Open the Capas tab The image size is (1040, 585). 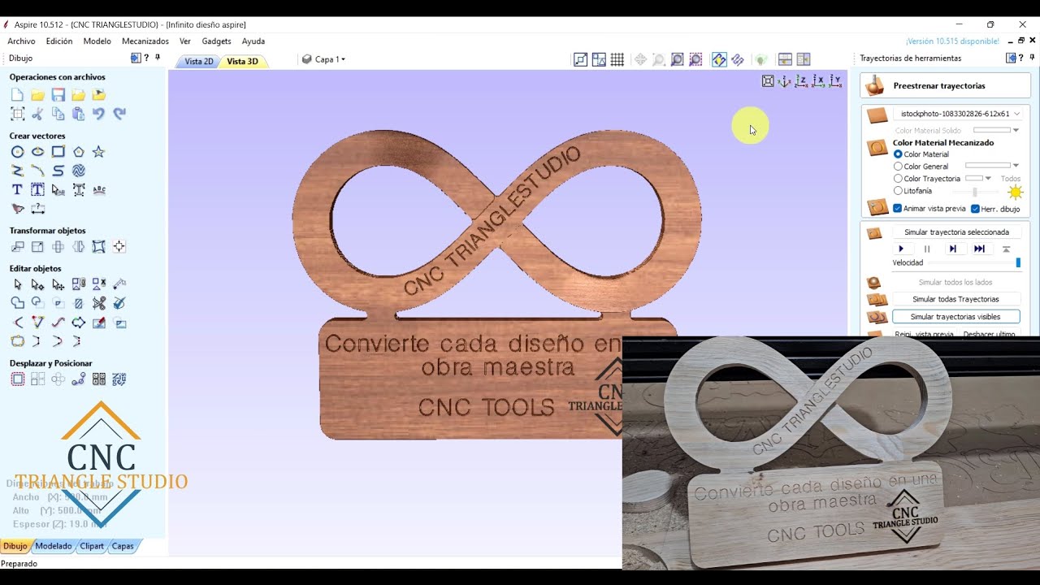123,546
